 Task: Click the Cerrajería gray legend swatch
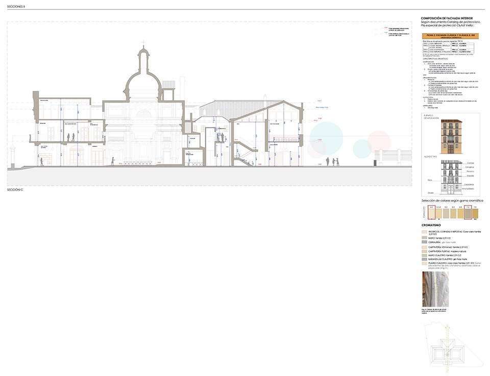tap(424, 242)
